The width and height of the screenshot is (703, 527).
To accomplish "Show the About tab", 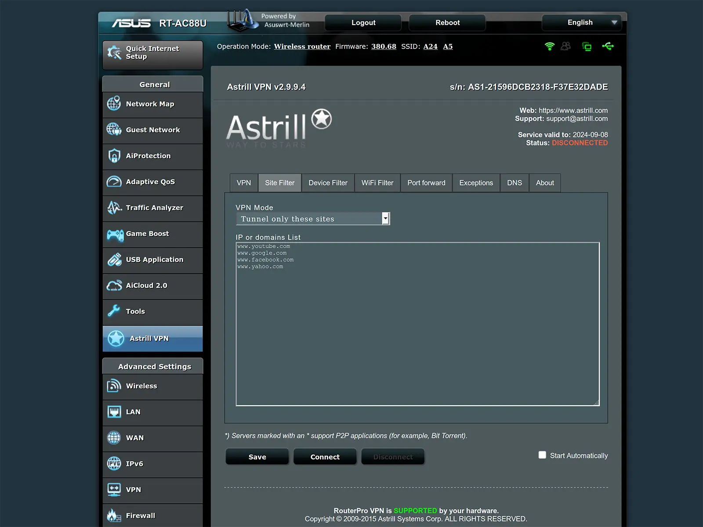I will click(545, 183).
